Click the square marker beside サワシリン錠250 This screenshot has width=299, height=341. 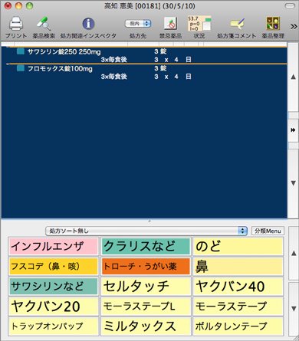pyautogui.click(x=21, y=51)
